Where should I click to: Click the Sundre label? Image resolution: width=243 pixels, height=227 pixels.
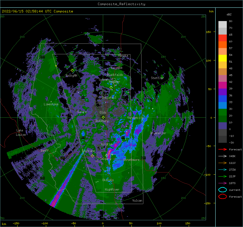click(x=82, y=112)
